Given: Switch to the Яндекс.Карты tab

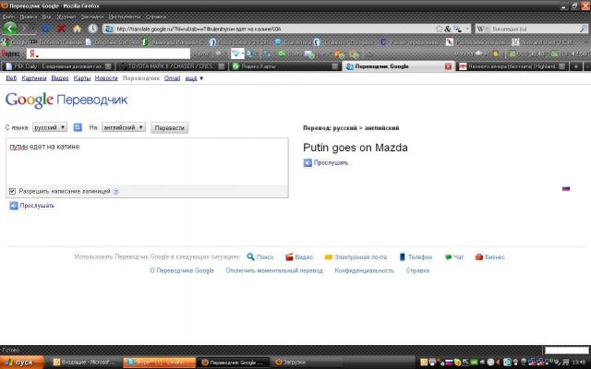Looking at the screenshot, I should pyautogui.click(x=285, y=66).
